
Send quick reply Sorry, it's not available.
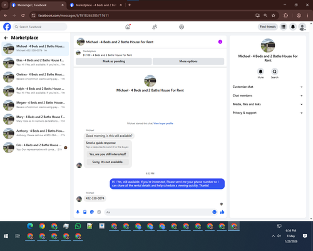(x=108, y=162)
